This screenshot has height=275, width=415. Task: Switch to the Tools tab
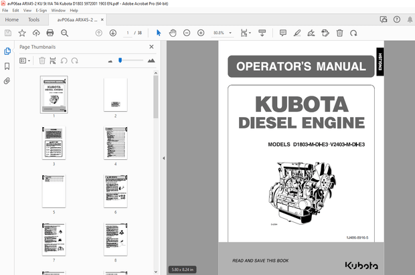coord(33,19)
